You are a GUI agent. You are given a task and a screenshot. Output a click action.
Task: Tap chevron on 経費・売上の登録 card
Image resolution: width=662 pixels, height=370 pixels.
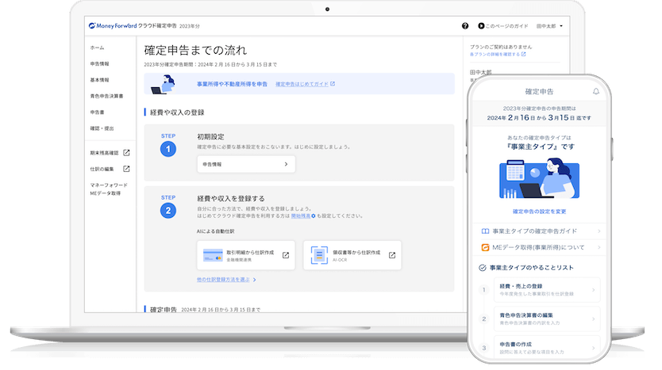(x=593, y=290)
